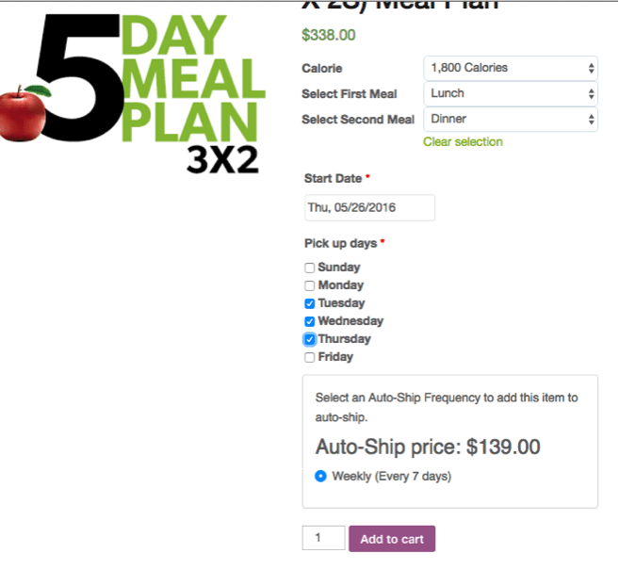619x569 pixels.
Task: Click the quantity field showing 1
Action: click(x=324, y=538)
